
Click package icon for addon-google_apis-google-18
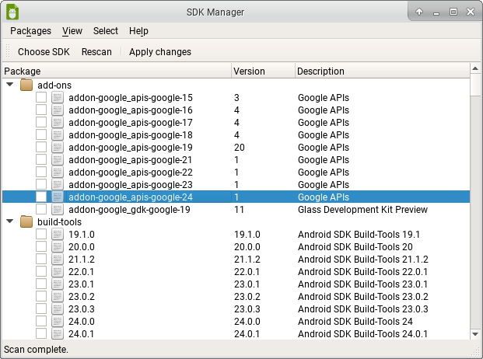click(x=58, y=134)
